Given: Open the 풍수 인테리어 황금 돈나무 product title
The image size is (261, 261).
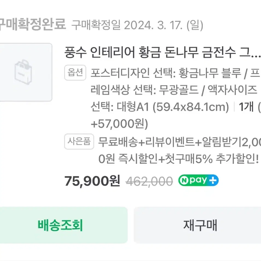Looking at the screenshot, I should coord(163,52).
